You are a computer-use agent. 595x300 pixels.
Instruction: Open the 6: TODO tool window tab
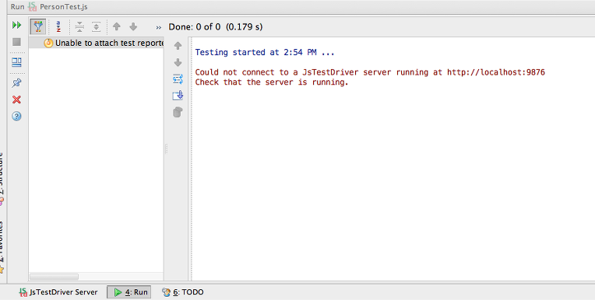pos(183,292)
